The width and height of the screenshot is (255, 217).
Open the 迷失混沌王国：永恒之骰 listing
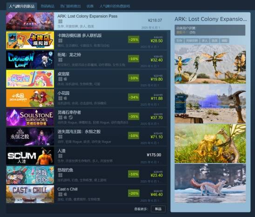79,131
